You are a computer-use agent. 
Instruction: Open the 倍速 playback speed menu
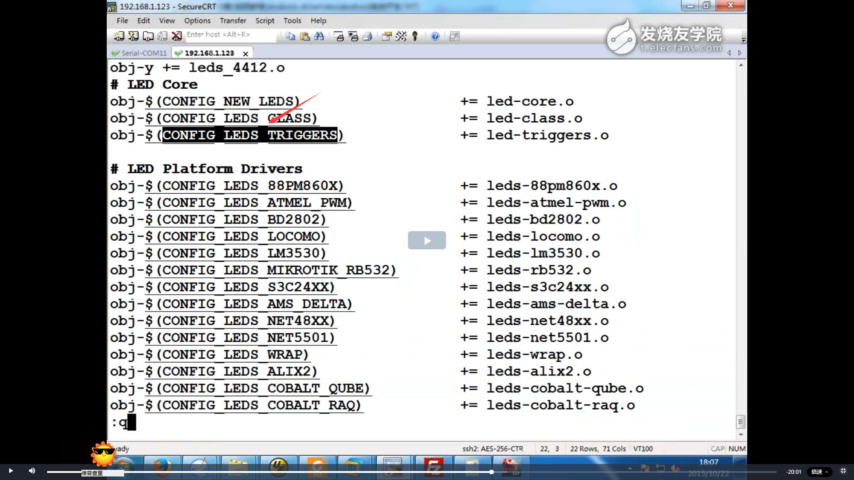(x=819, y=472)
